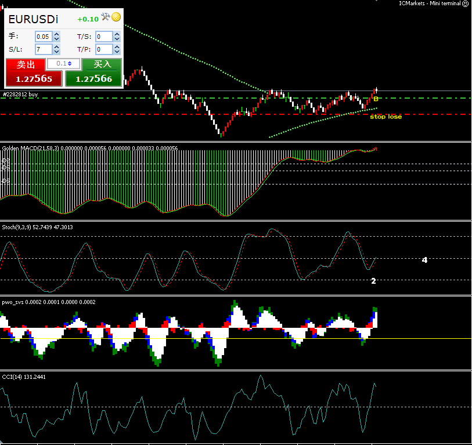Image resolution: width=472 pixels, height=445 pixels.
Task: Decrease T/P value with down arrow
Action: 117,52
